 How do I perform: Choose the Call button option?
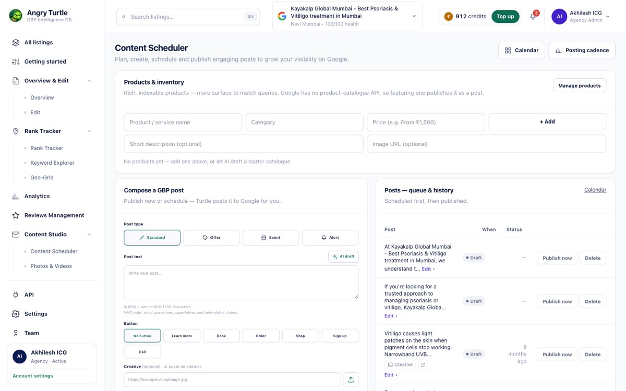pos(142,352)
